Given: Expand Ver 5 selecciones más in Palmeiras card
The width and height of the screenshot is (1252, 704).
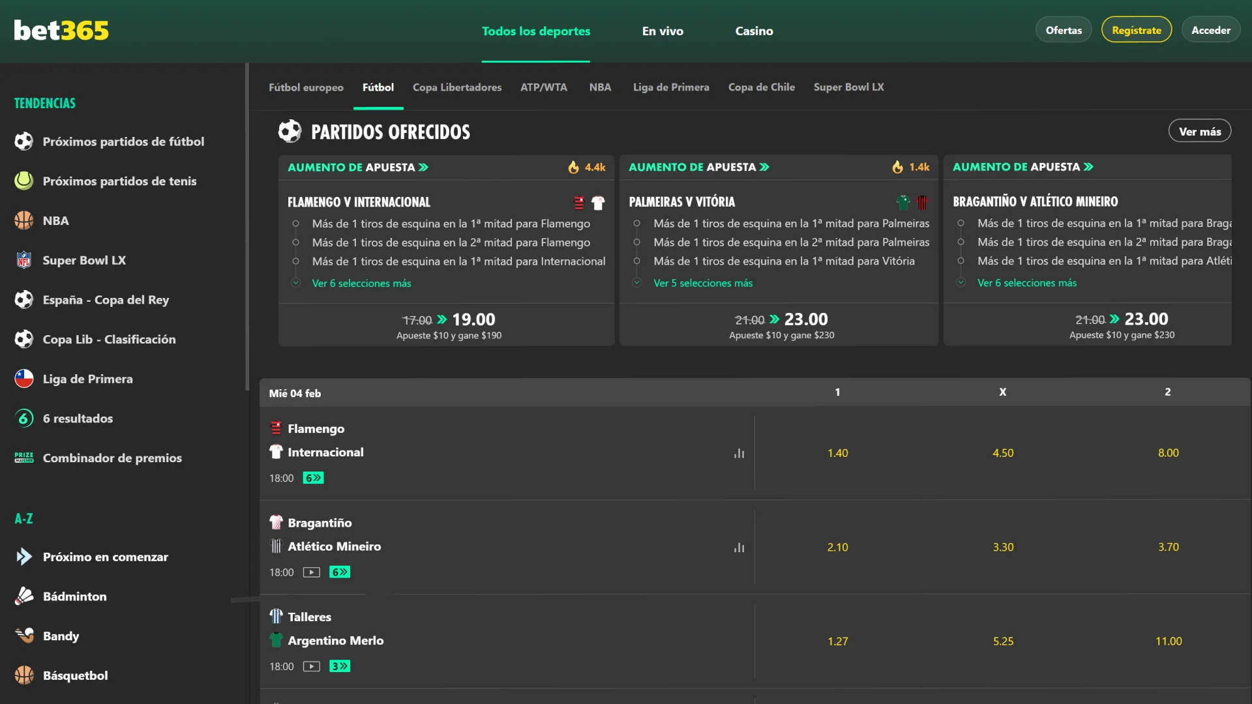Looking at the screenshot, I should 703,283.
